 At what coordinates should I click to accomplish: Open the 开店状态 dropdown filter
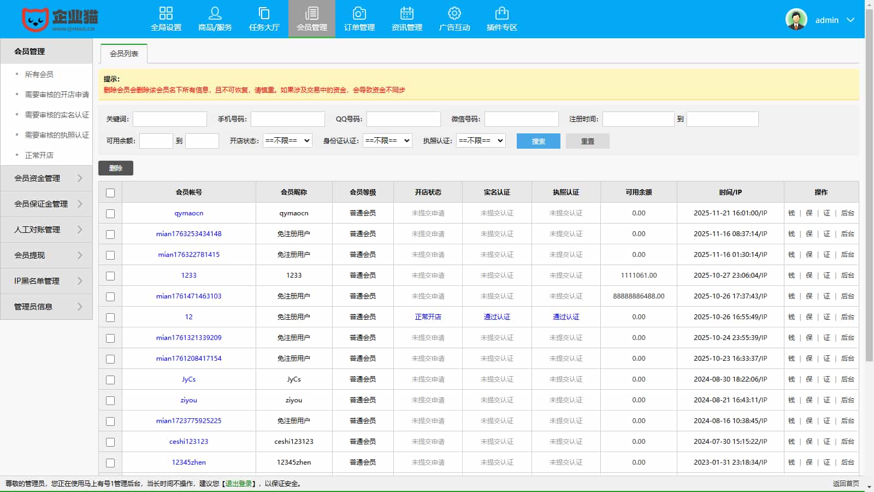coord(287,140)
